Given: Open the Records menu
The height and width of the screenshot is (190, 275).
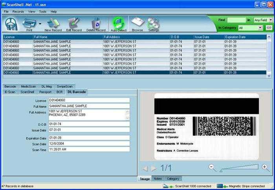Looking at the screenshot, I should point(18,11).
